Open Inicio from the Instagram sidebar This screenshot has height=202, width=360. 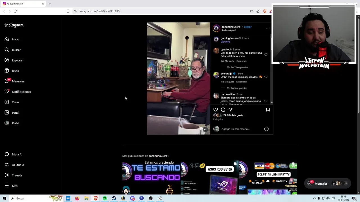click(12, 39)
